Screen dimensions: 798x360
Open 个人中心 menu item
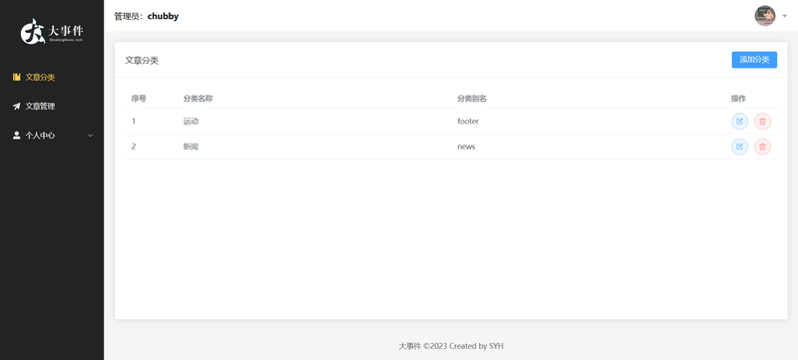52,136
